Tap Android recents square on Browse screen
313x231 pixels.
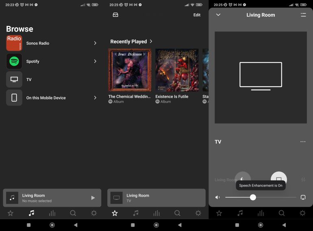tap(29, 225)
